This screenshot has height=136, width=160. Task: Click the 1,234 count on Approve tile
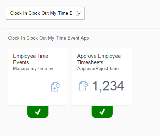[x=108, y=86]
